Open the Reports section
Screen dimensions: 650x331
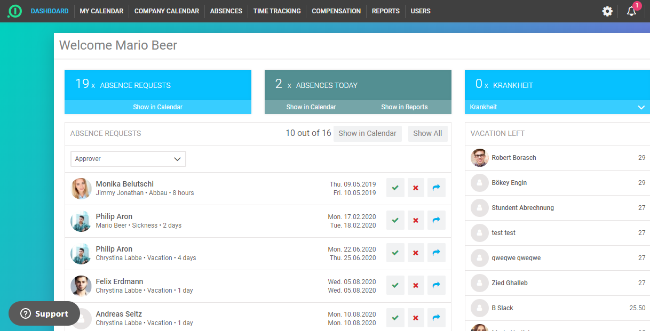[x=386, y=11]
